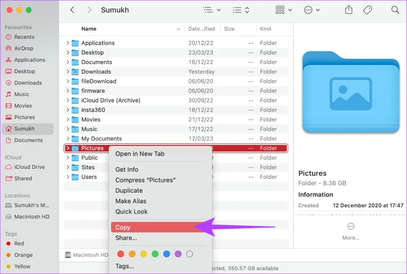This screenshot has width=407, height=274.
Task: Select the fileDownload folder row
Action: point(176,81)
